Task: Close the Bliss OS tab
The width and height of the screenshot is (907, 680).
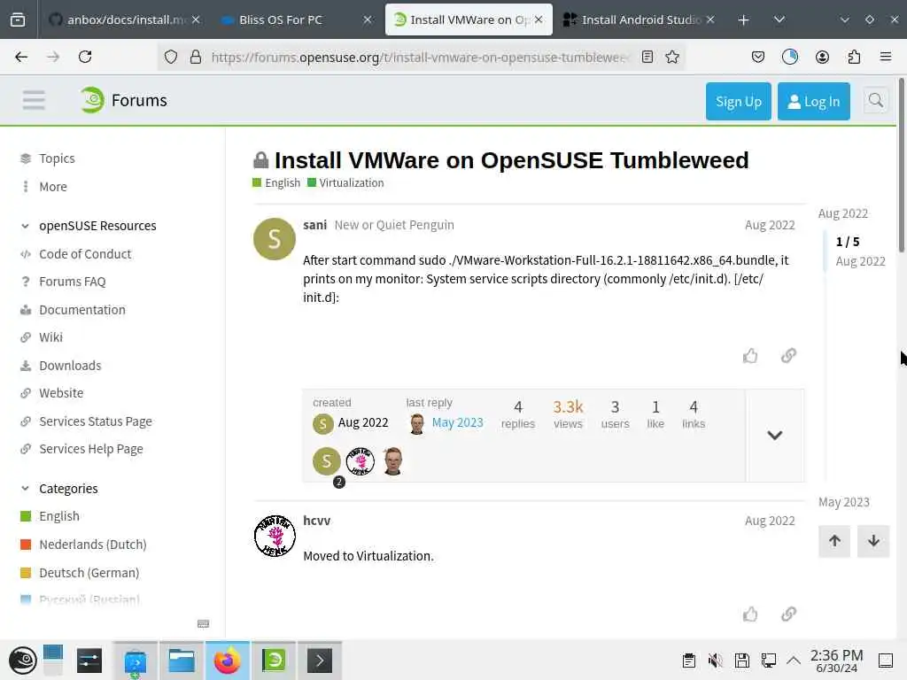Action: [368, 19]
